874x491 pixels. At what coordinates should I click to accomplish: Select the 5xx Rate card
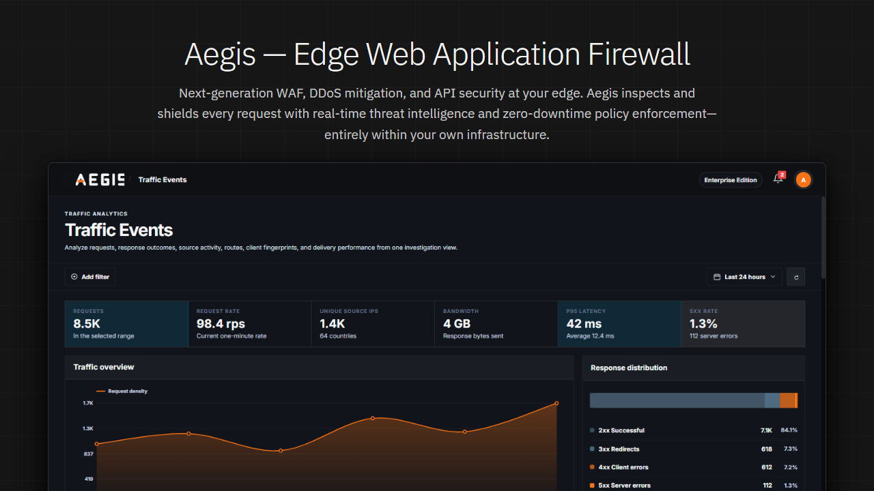(x=743, y=324)
